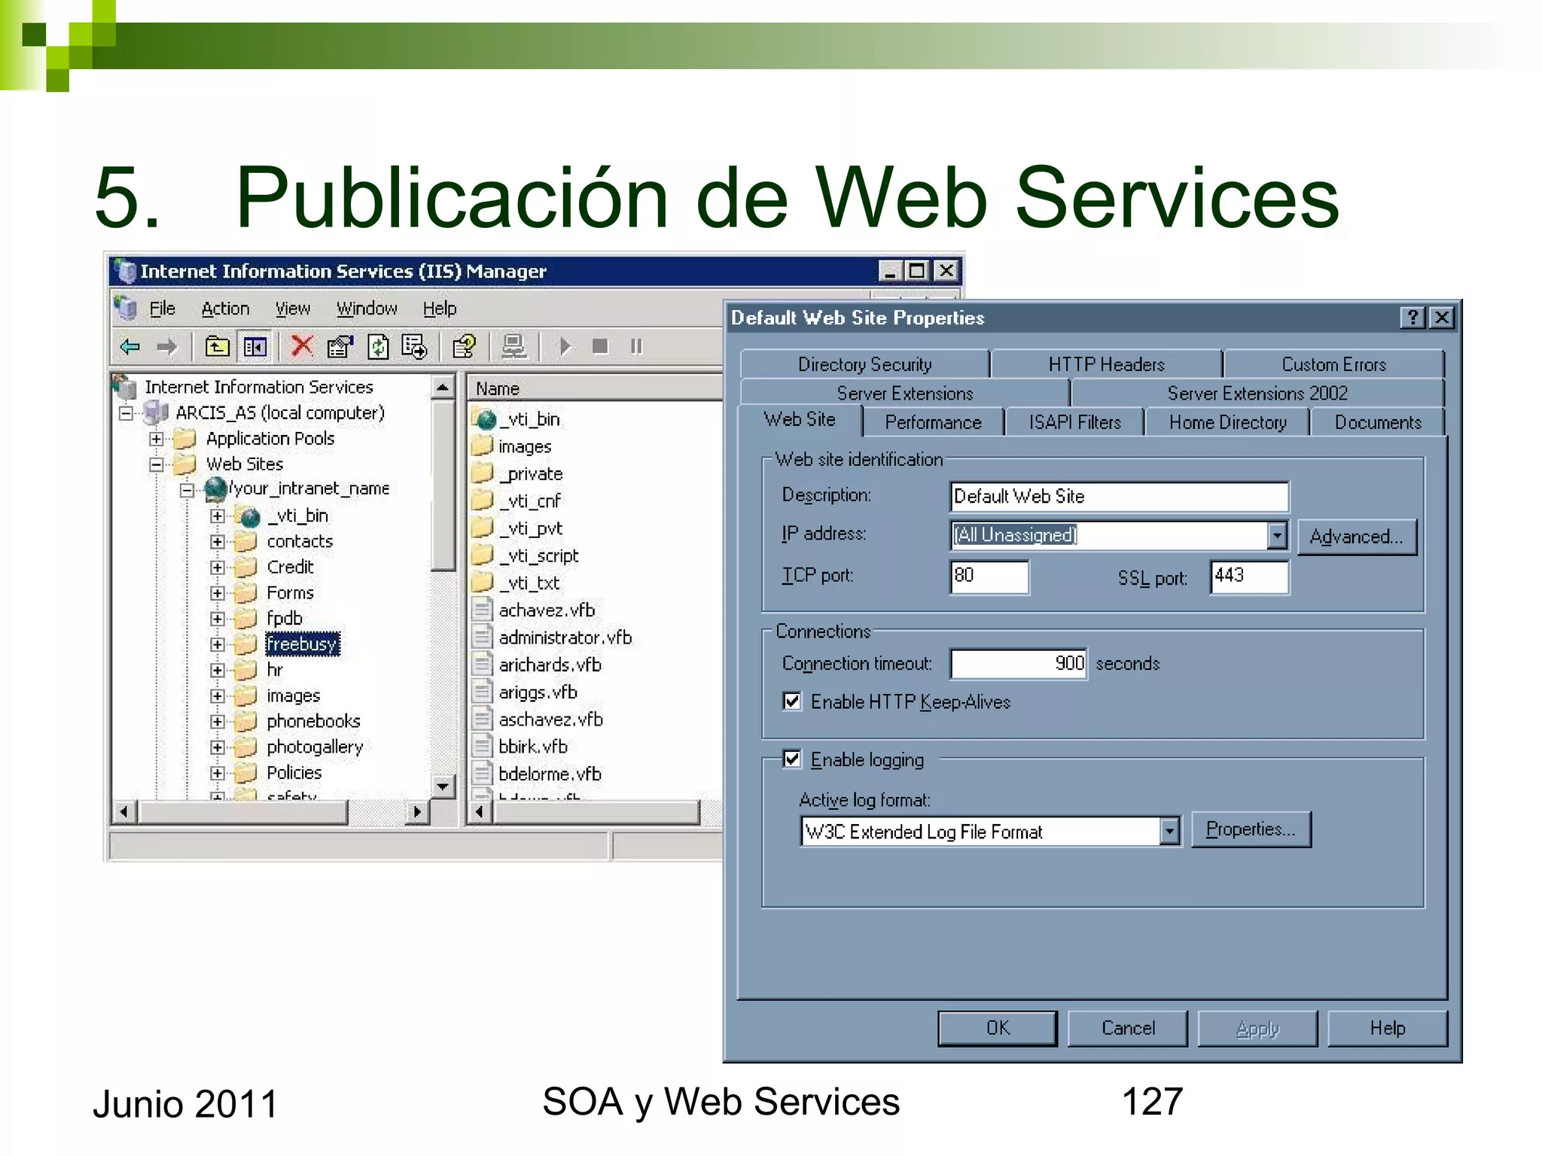Click the Description input field

1119,497
